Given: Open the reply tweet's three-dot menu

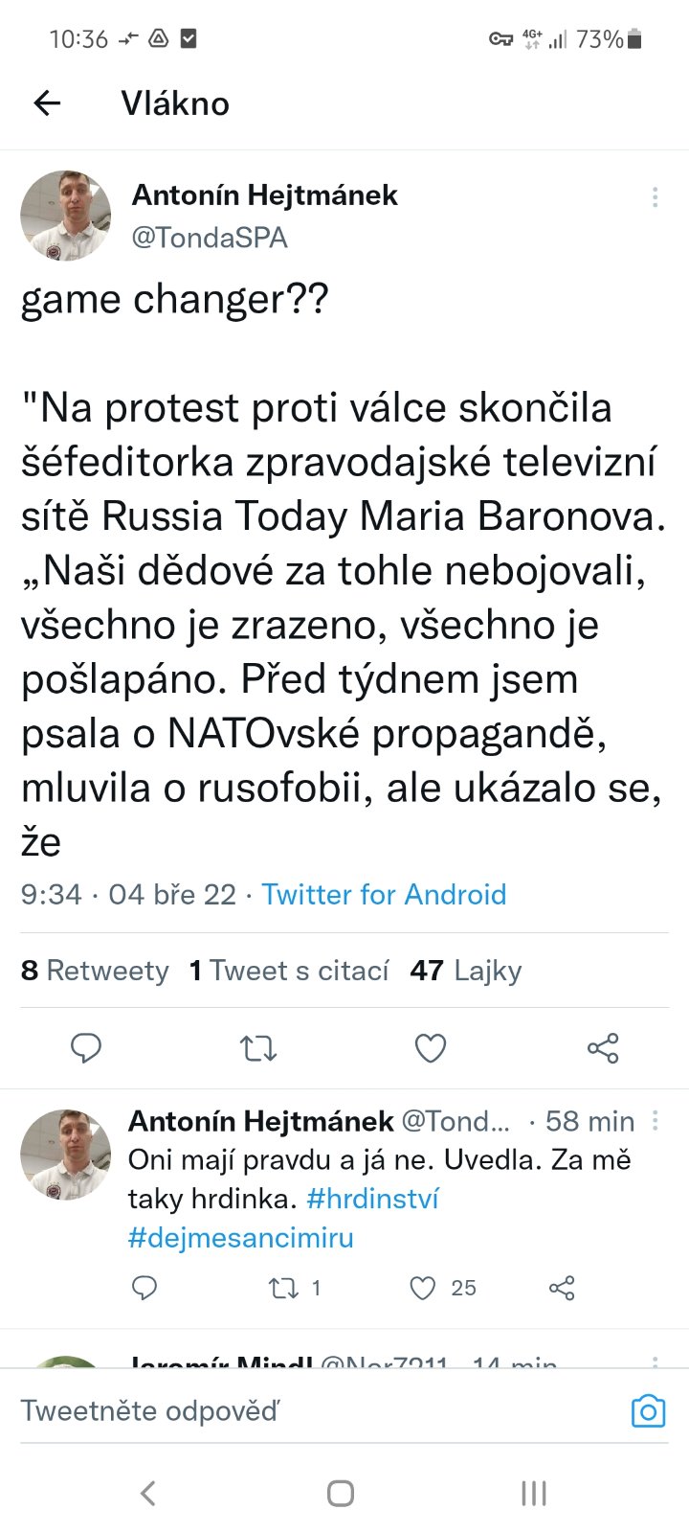Looking at the screenshot, I should 656,1120.
